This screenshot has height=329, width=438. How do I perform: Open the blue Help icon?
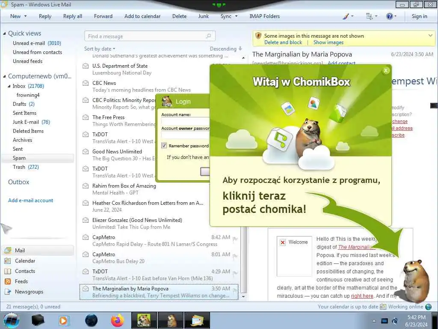coord(389,17)
